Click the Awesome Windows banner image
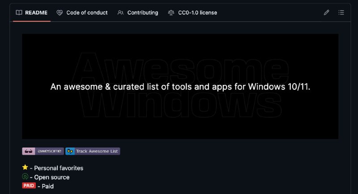The height and width of the screenshot is (194, 358). tap(180, 86)
